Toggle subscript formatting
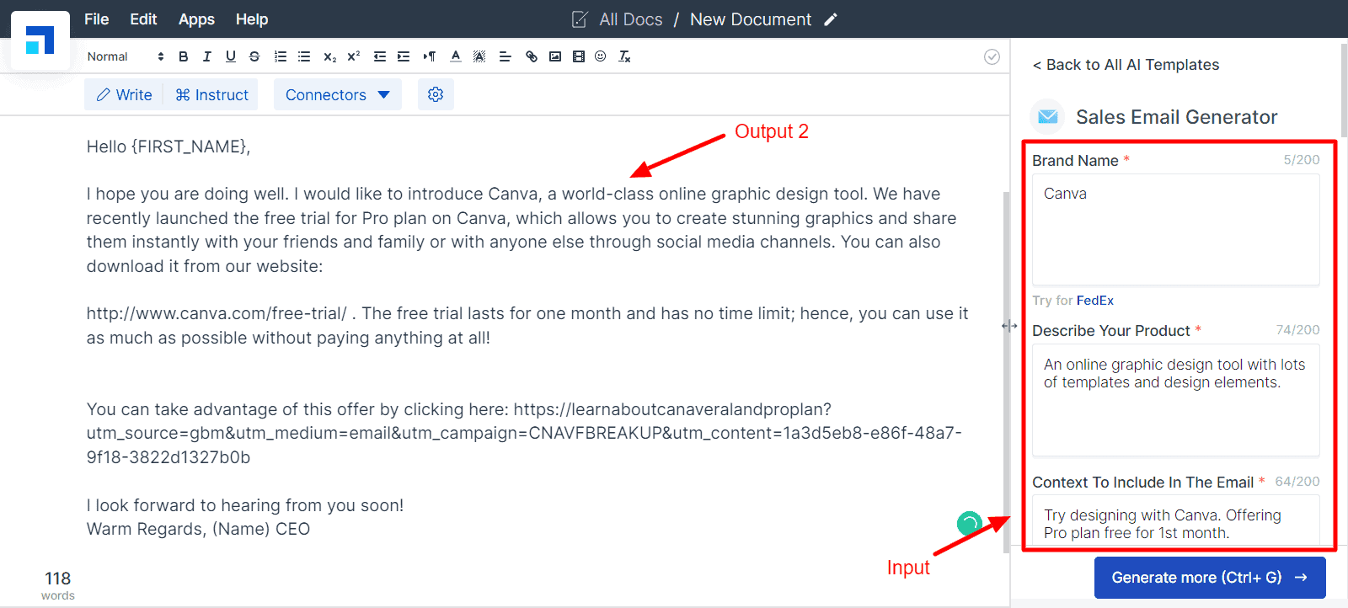This screenshot has height=608, width=1348. click(x=330, y=56)
